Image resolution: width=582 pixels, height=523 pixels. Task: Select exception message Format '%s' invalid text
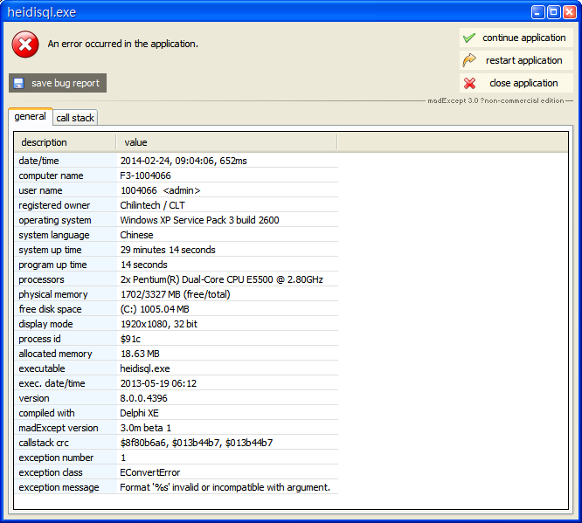(x=225, y=487)
